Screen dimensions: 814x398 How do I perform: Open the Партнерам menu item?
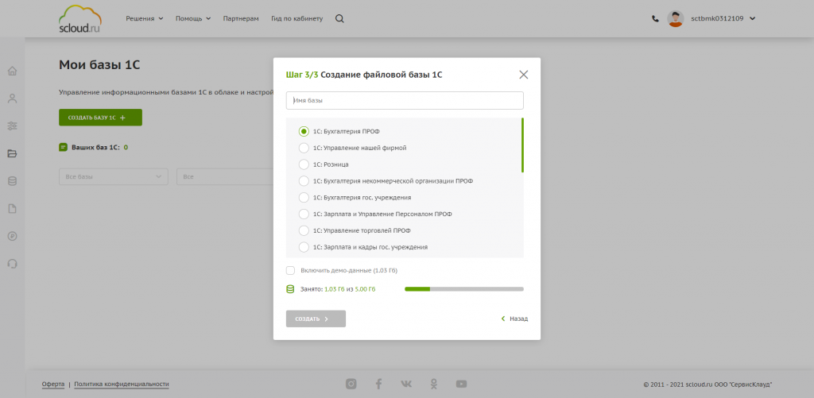(241, 19)
